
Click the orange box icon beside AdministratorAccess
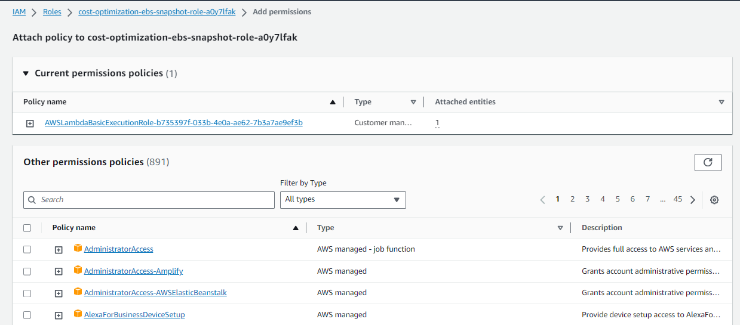tap(78, 248)
